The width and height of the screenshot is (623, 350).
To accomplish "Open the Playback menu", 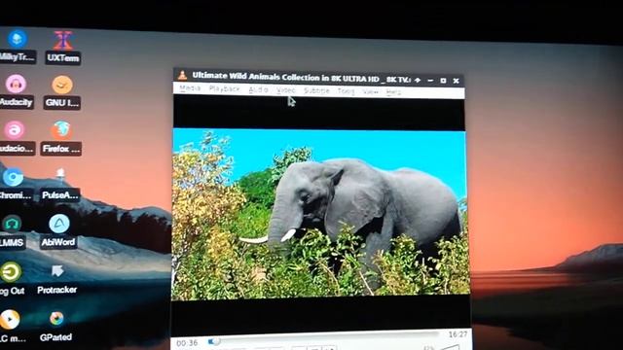I will click(x=225, y=88).
